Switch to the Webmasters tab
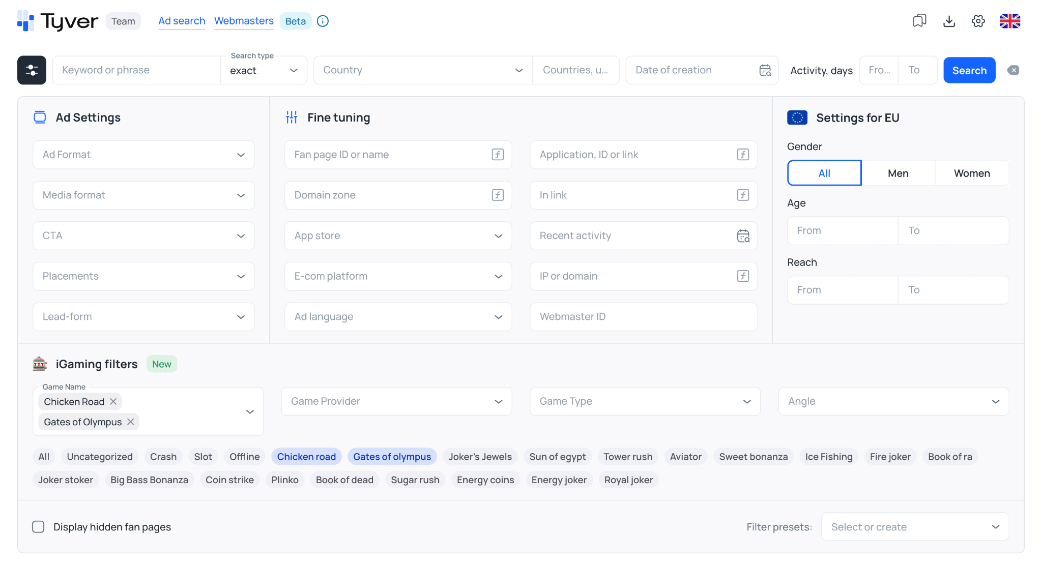The width and height of the screenshot is (1042, 564). click(244, 21)
